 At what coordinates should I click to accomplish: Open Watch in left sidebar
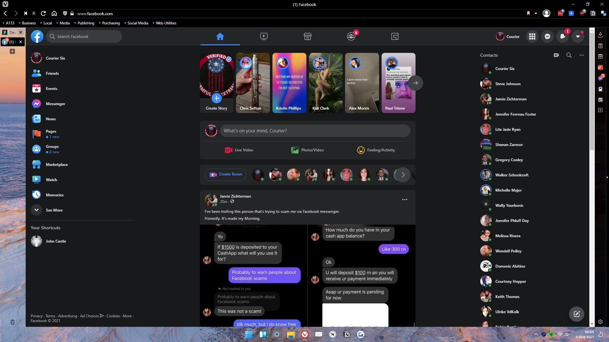(x=82, y=180)
